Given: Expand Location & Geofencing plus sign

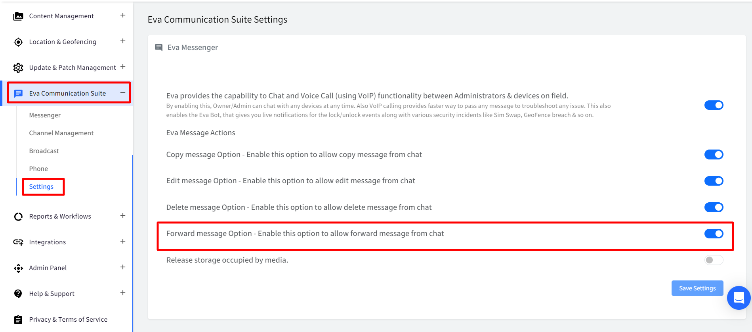Looking at the screenshot, I should [x=123, y=41].
